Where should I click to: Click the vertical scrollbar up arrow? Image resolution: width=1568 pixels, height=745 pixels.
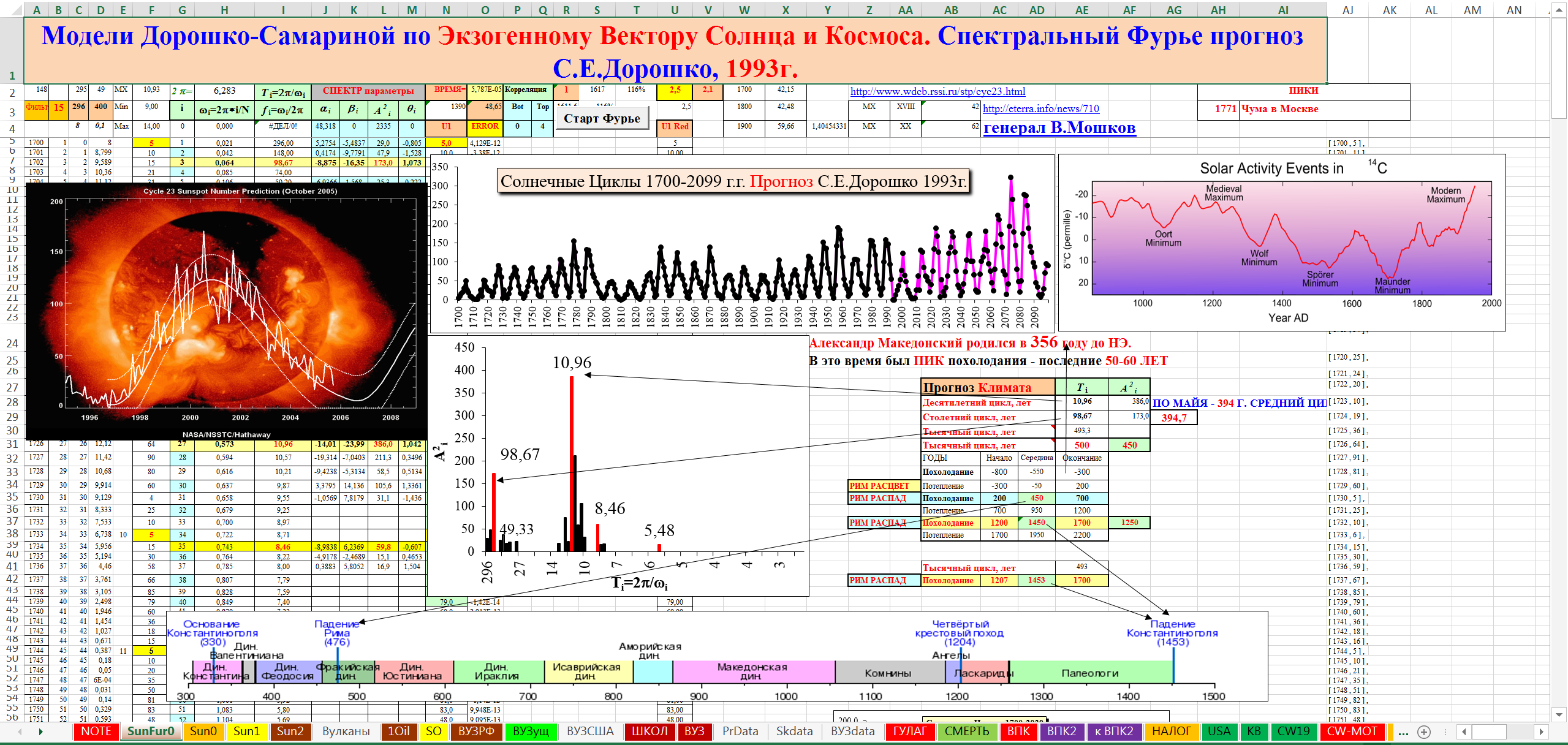click(x=1559, y=10)
